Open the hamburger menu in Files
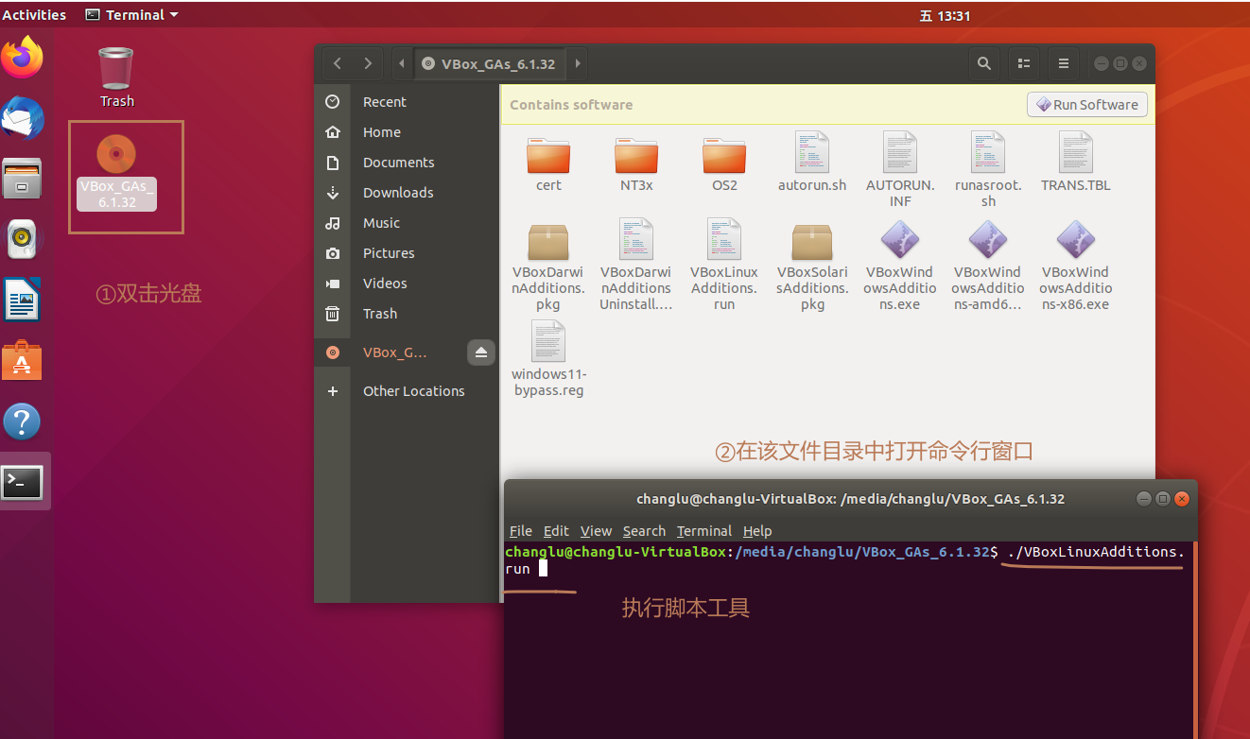This screenshot has height=739, width=1250. pos(1064,63)
